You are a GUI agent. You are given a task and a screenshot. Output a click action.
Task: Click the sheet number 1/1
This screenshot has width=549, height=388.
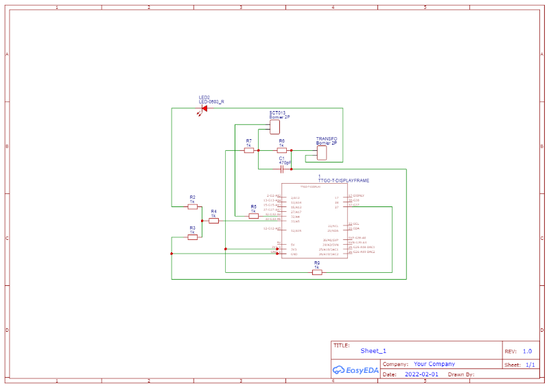pos(530,365)
